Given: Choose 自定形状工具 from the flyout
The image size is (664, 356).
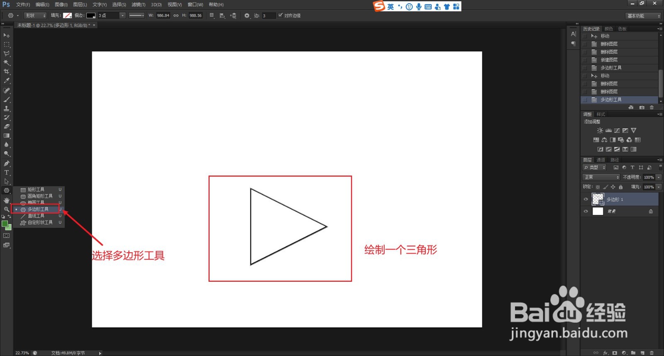Looking at the screenshot, I should 38,222.
